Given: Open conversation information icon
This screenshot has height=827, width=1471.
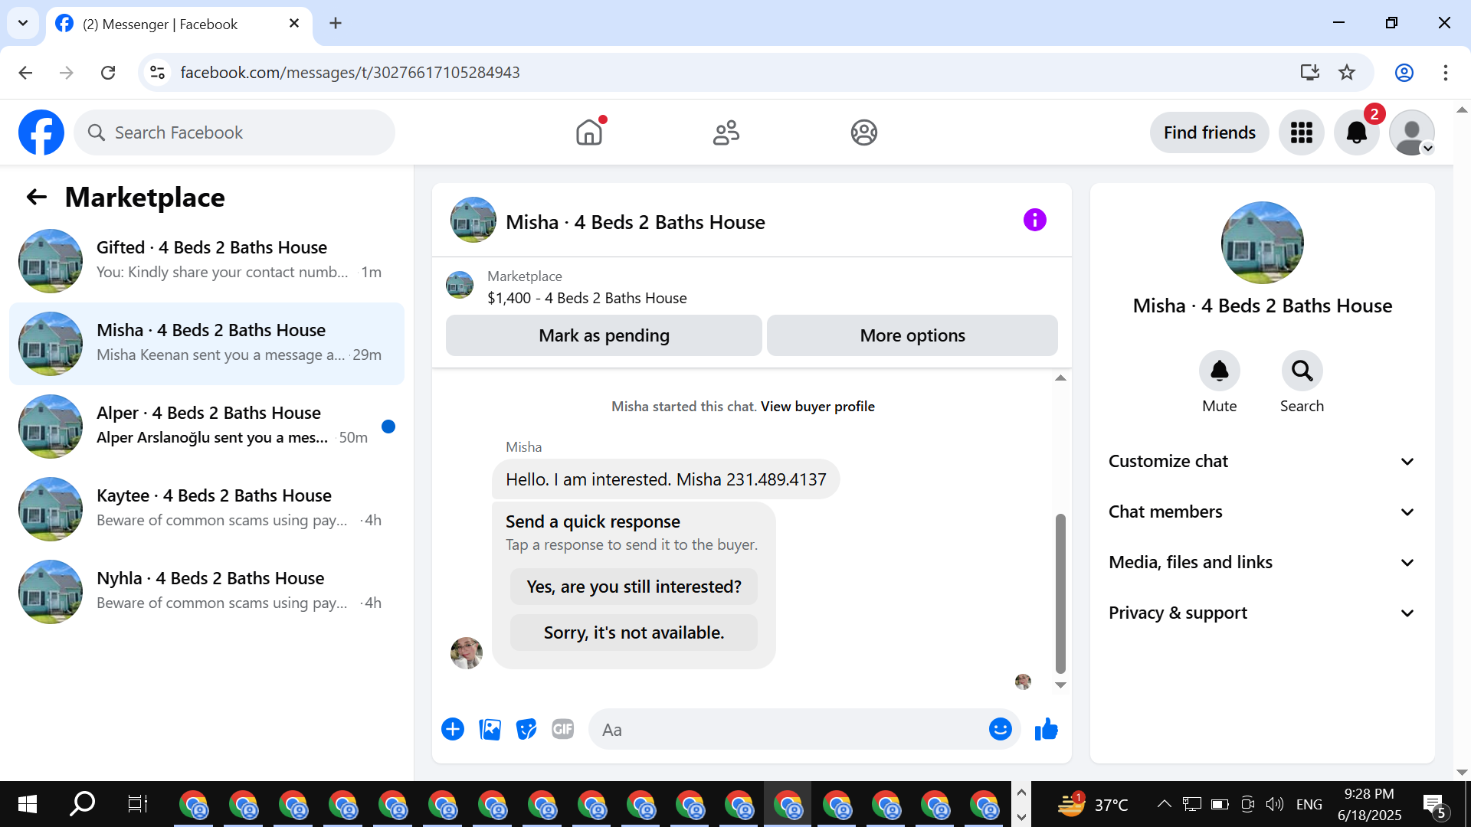Looking at the screenshot, I should tap(1034, 221).
